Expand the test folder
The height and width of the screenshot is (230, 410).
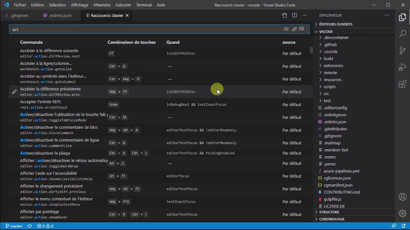pyautogui.click(x=354, y=101)
